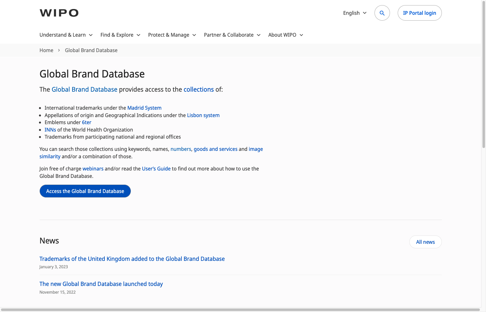486x312 pixels.
Task: Click the November 15, 2022 date text
Action: 58,292
